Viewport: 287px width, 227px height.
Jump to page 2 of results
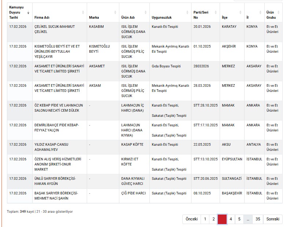213,219
